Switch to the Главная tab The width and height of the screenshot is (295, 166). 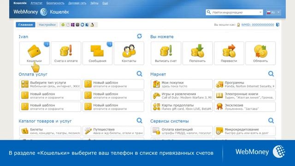point(26,24)
